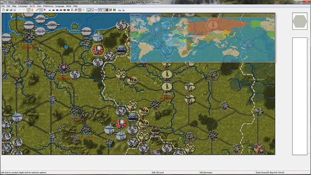This screenshot has height=175, width=311.
Task: Open the Mods menu
Action: click(x=69, y=6)
